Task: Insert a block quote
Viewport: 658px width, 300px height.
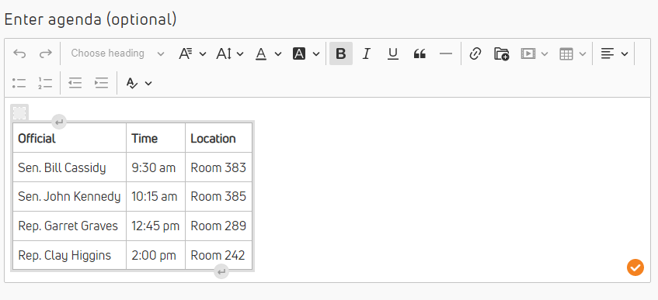Action: pos(420,53)
